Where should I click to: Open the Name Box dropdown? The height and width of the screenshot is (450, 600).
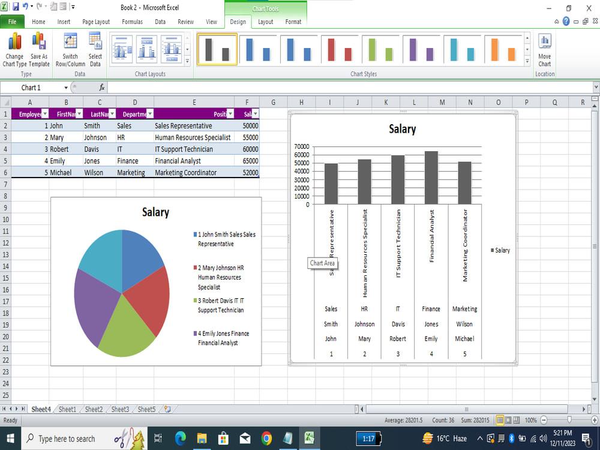[x=66, y=87]
